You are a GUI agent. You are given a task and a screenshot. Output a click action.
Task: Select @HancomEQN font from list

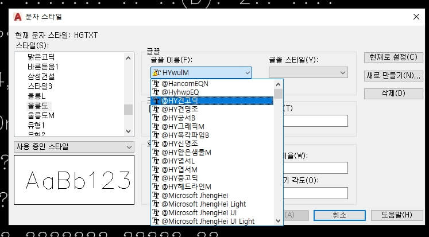pos(212,84)
